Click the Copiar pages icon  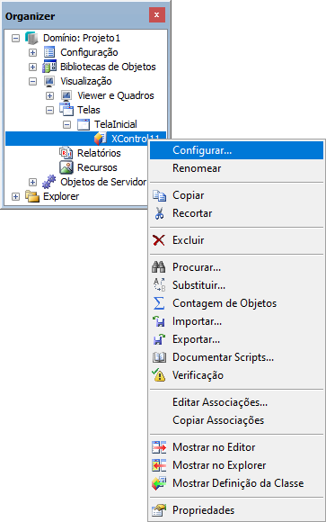(x=159, y=195)
